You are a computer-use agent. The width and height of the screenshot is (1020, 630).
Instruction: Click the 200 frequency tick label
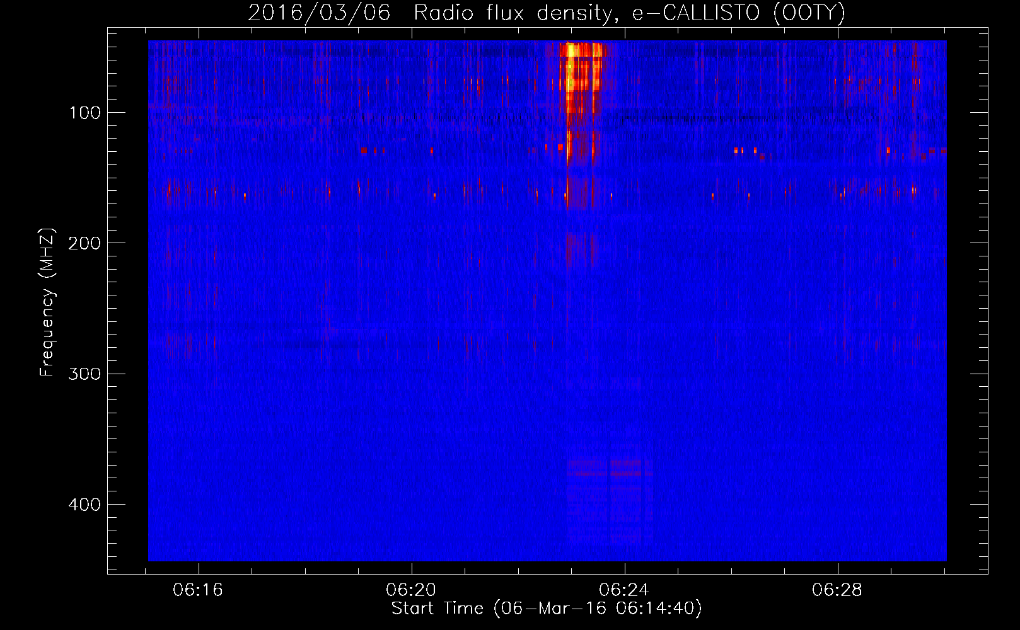85,243
